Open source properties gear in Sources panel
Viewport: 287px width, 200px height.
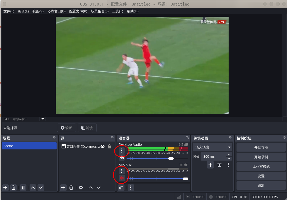tap(81, 188)
